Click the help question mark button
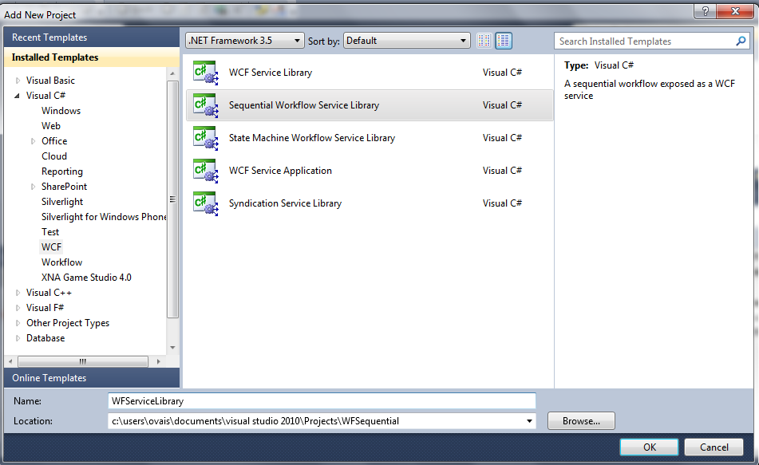The height and width of the screenshot is (465, 759). pyautogui.click(x=704, y=13)
